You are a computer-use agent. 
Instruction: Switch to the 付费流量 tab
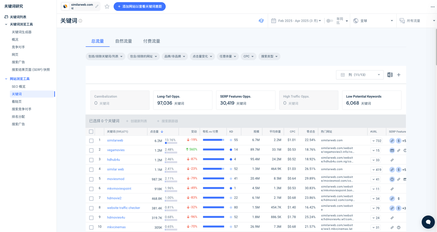(x=152, y=41)
